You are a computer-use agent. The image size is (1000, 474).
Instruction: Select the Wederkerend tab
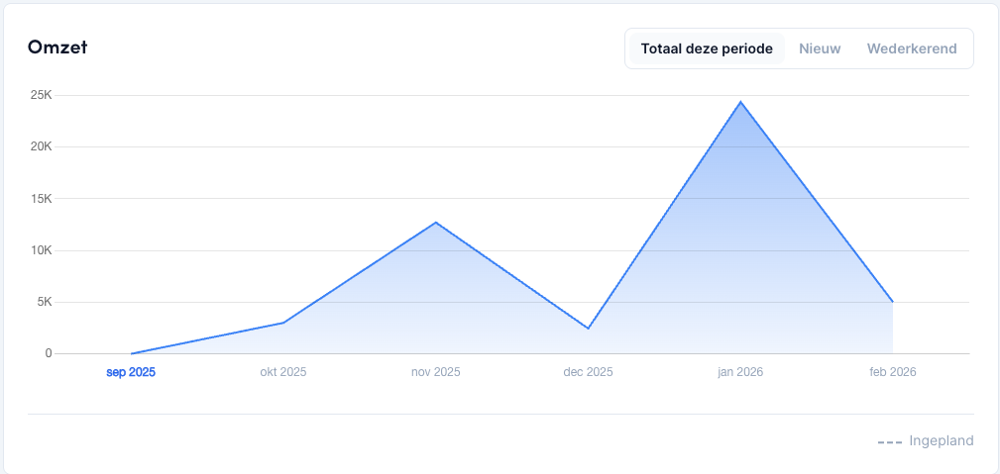[x=911, y=48]
